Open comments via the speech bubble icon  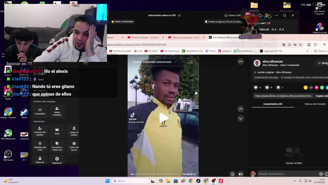(267, 87)
